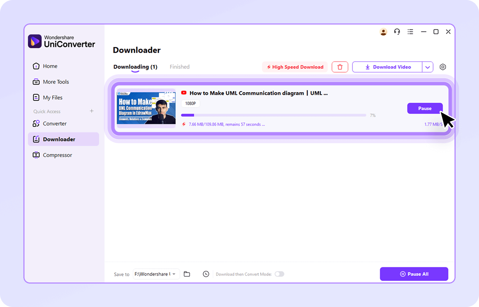
Task: Click the Wondershare UniConverter logo
Action: (x=62, y=41)
